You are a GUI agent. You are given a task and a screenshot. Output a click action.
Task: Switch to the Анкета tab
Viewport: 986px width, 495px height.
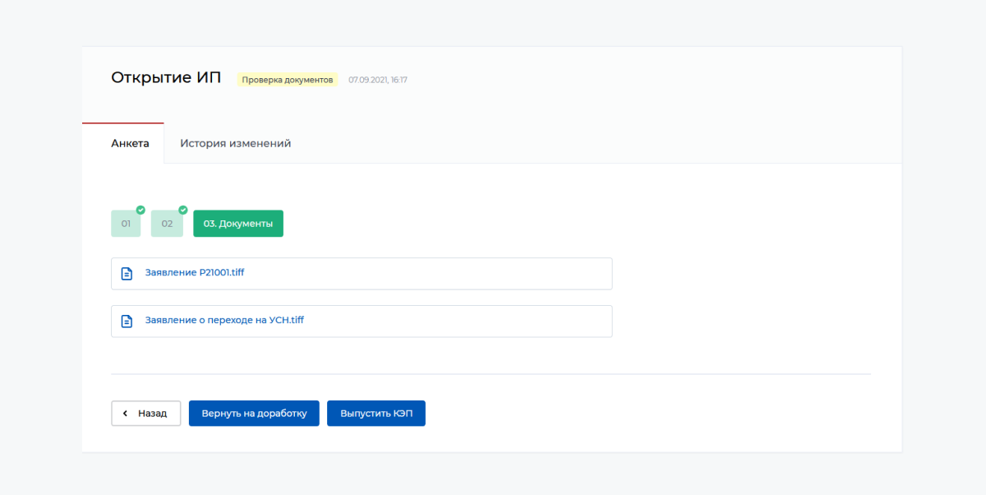point(130,143)
